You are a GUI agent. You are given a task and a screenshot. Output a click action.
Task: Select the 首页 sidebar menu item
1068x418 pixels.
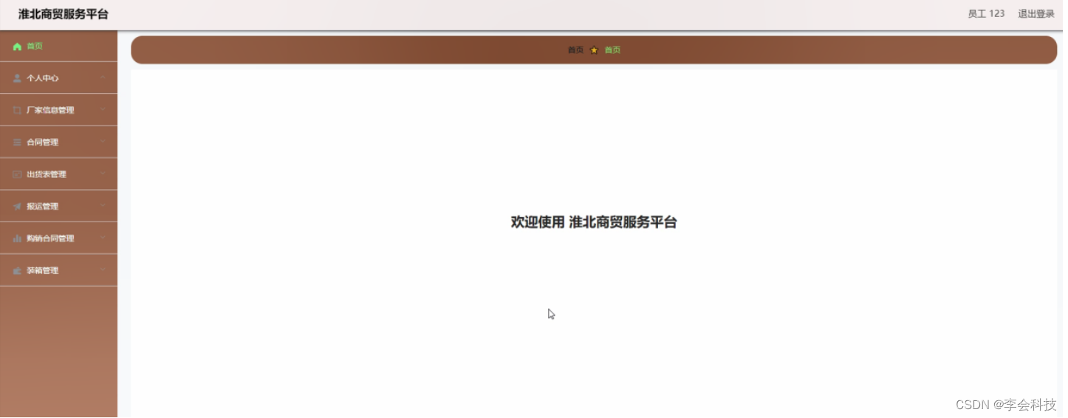(58, 46)
